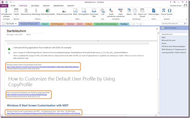The width and height of the screenshot is (190, 118).
Task: Expand page to full view arrow
Action: (x=157, y=29)
